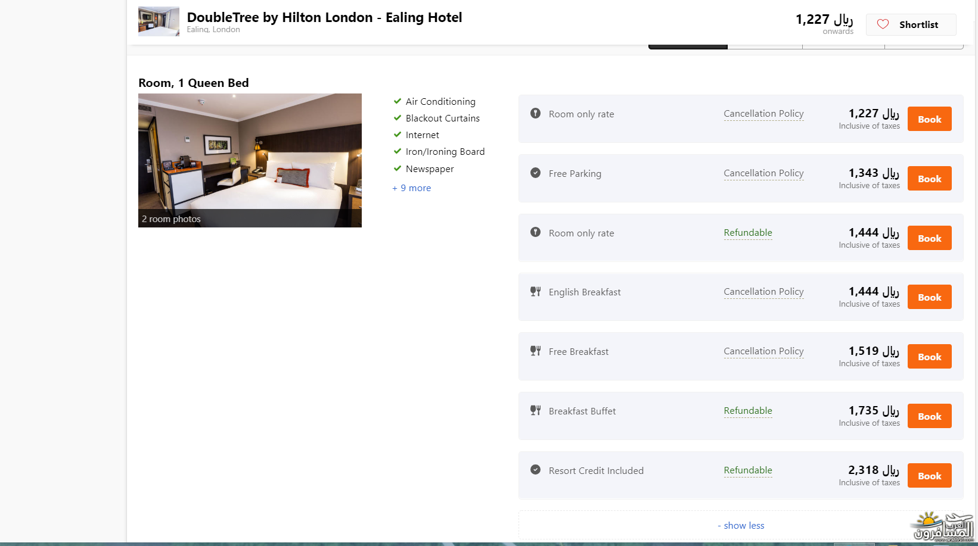Click the 1,519 price text
978x546 pixels.
tap(874, 351)
